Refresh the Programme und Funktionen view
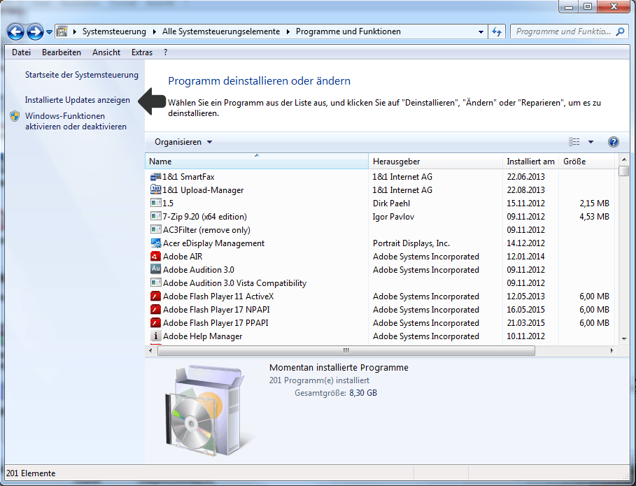 (x=497, y=31)
